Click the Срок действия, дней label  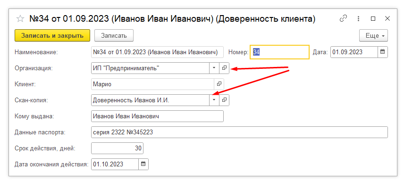[x=45, y=148]
